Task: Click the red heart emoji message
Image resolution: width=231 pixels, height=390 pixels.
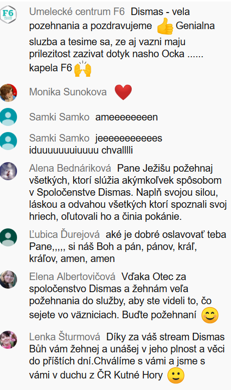Action: click(123, 92)
